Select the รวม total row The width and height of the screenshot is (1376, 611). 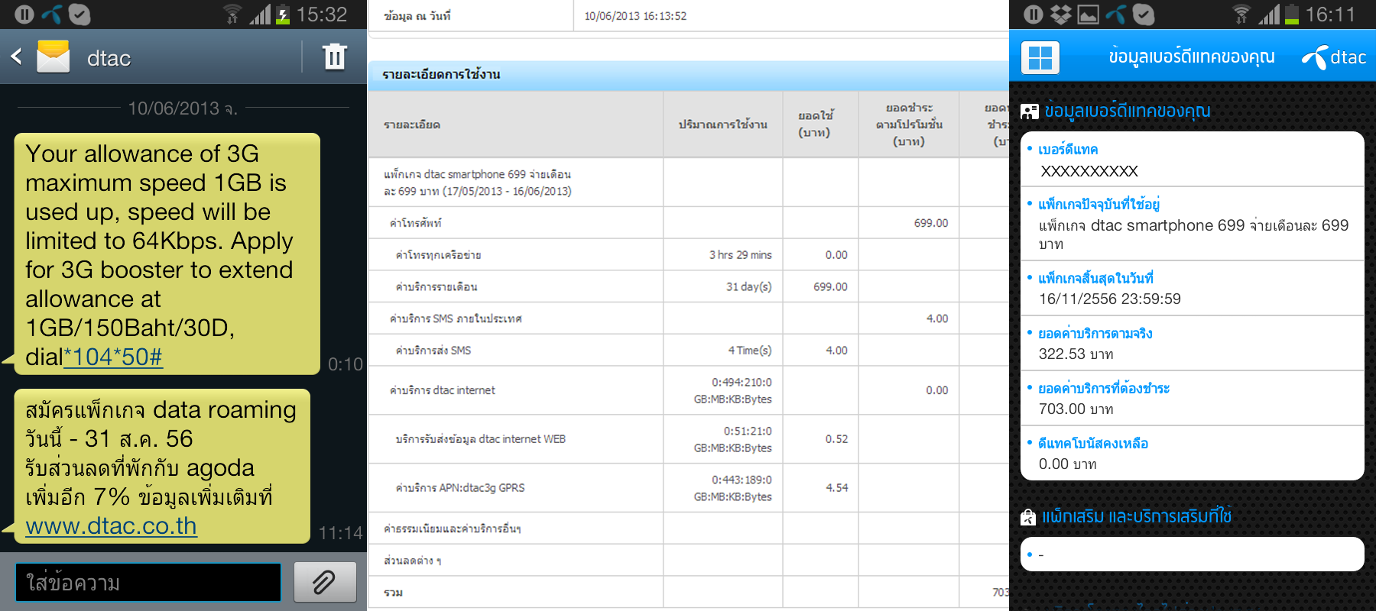(x=688, y=592)
